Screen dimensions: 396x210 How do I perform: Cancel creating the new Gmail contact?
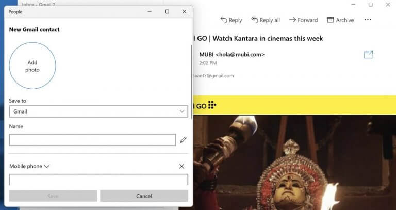[144, 196]
